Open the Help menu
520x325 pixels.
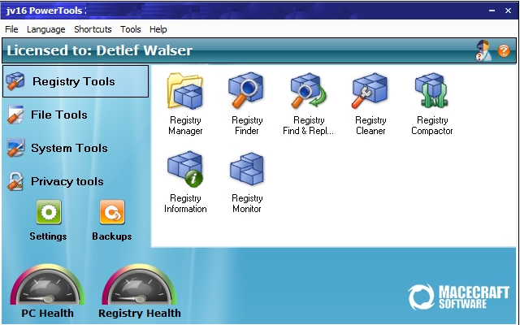point(158,29)
